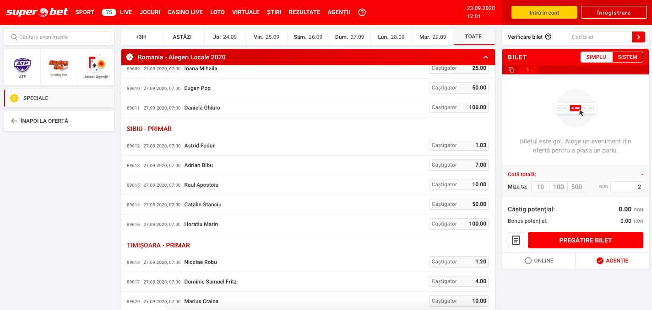Viewport: 652px width, 310px height.
Task: Click the Superbet logo
Action: click(36, 12)
